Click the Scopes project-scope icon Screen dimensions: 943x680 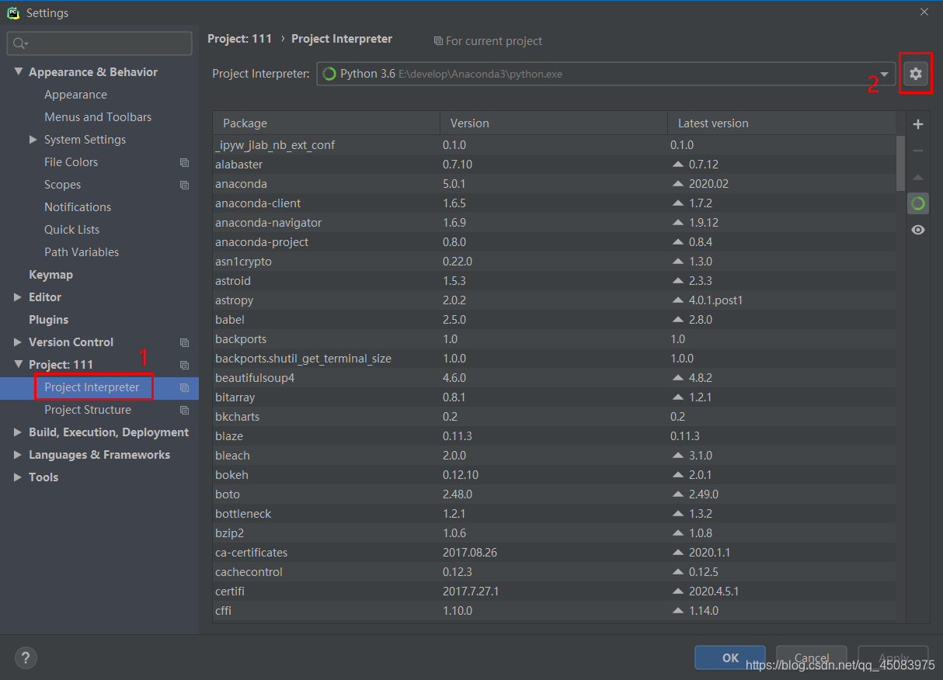click(x=184, y=185)
